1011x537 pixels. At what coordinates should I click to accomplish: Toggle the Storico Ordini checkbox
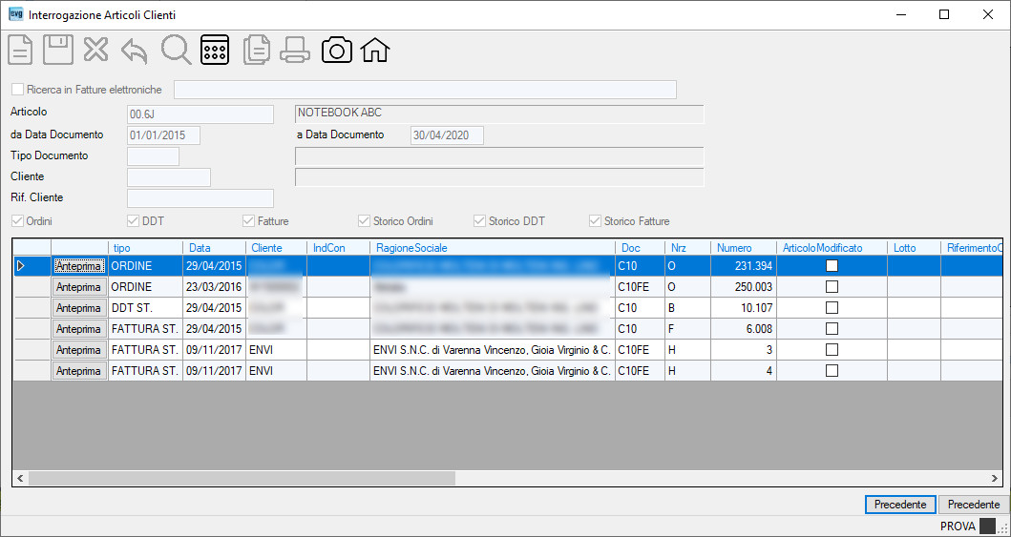tap(364, 221)
